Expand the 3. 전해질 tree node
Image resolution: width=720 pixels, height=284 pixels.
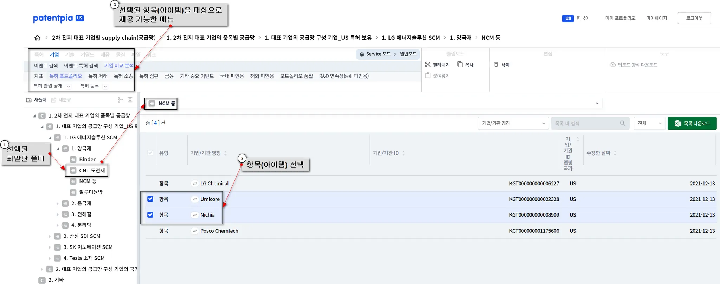click(x=58, y=214)
